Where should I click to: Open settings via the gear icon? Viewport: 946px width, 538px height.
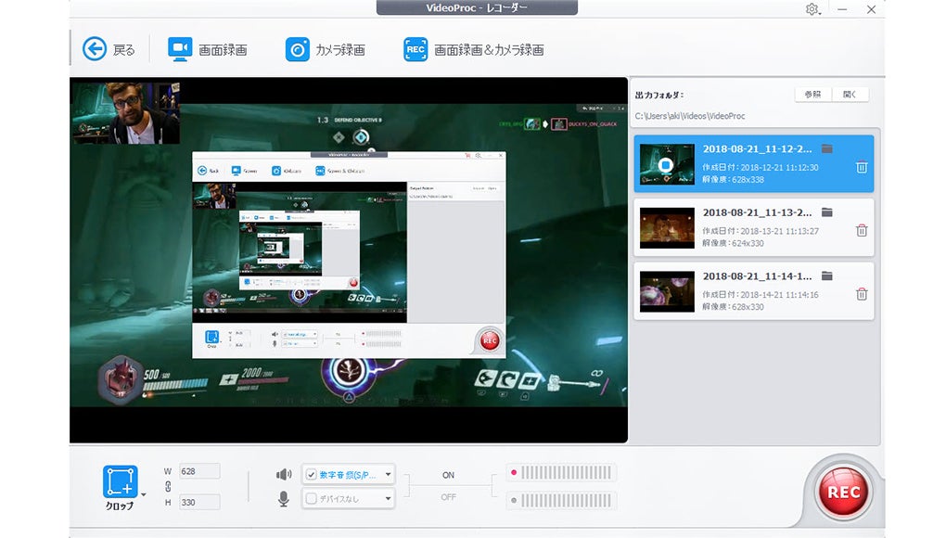[812, 9]
